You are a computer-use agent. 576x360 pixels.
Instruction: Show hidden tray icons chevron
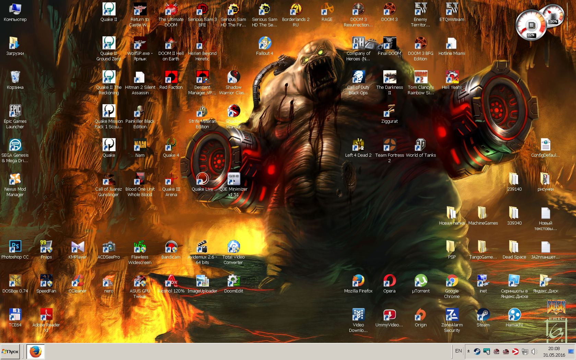click(x=468, y=351)
